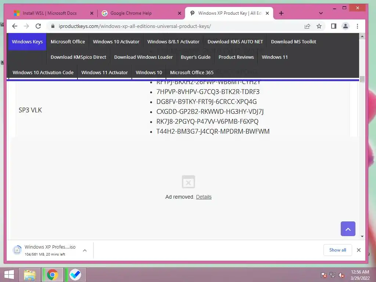Image resolution: width=376 pixels, height=282 pixels.
Task: Open the blue checkmark taskbar app
Action: click(x=75, y=275)
